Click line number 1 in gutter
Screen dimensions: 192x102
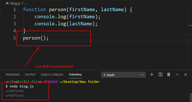click(15, 10)
